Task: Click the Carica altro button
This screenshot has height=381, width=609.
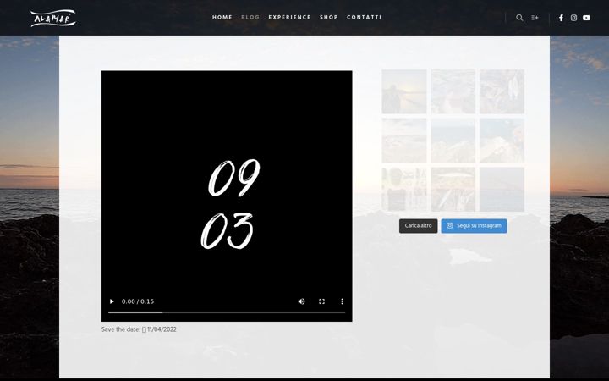Action: tap(419, 226)
